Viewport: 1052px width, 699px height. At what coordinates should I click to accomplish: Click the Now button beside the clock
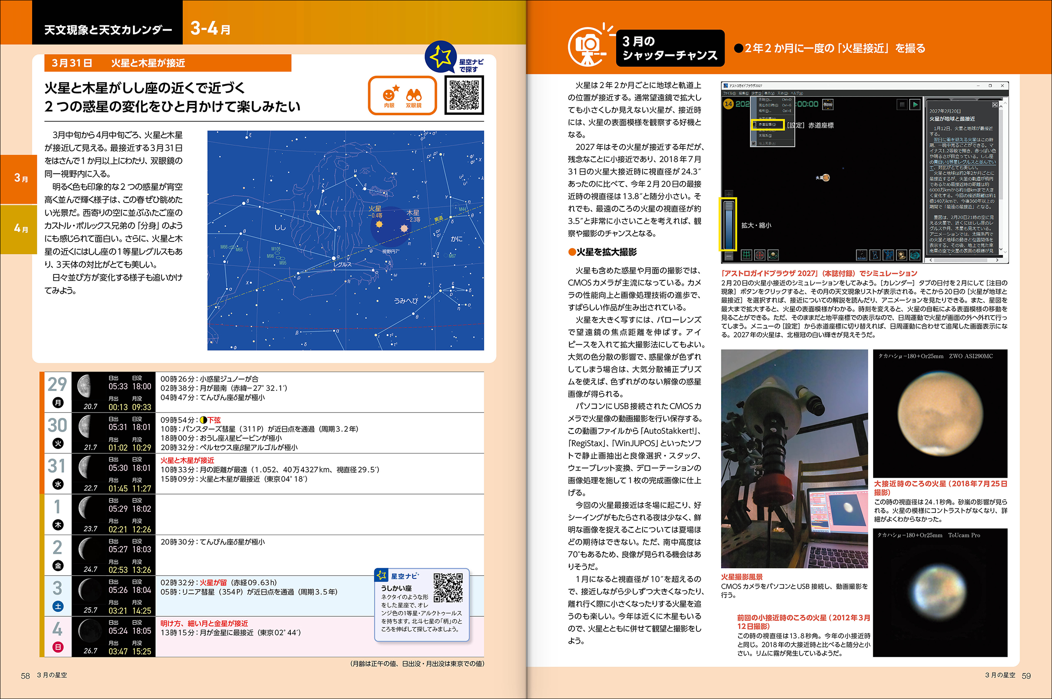click(828, 105)
